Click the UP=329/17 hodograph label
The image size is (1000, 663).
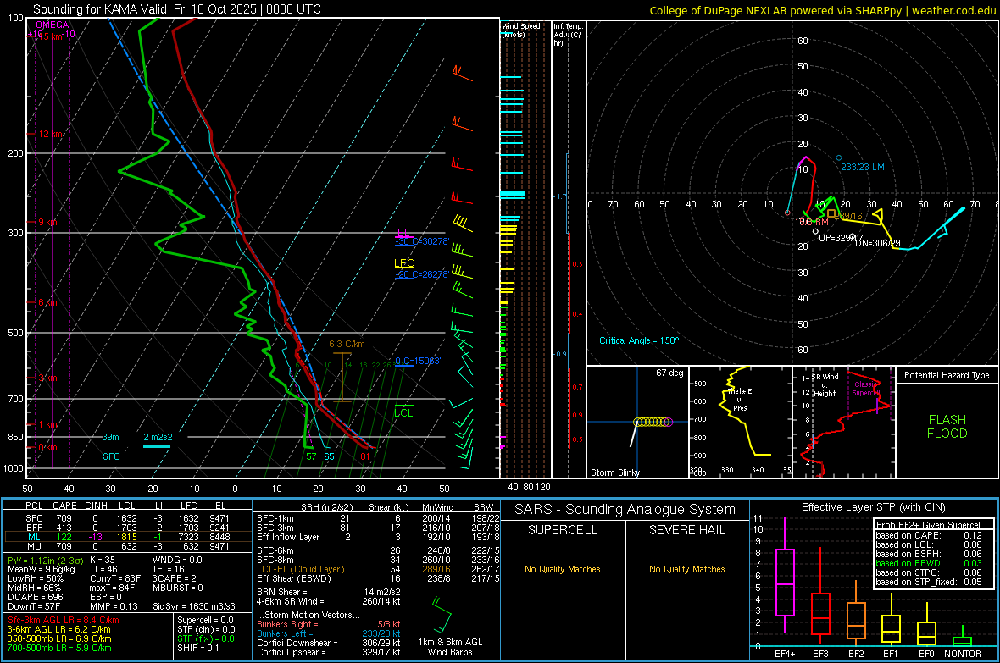pos(840,238)
